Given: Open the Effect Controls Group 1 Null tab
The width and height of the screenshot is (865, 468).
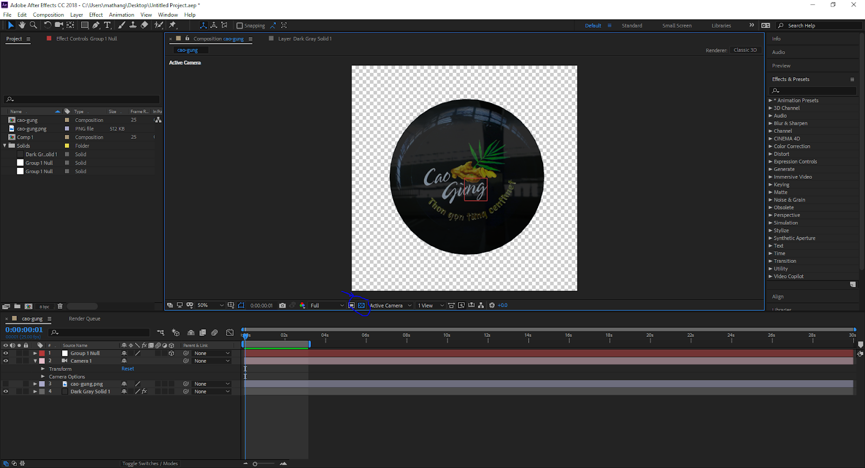Looking at the screenshot, I should (x=86, y=38).
